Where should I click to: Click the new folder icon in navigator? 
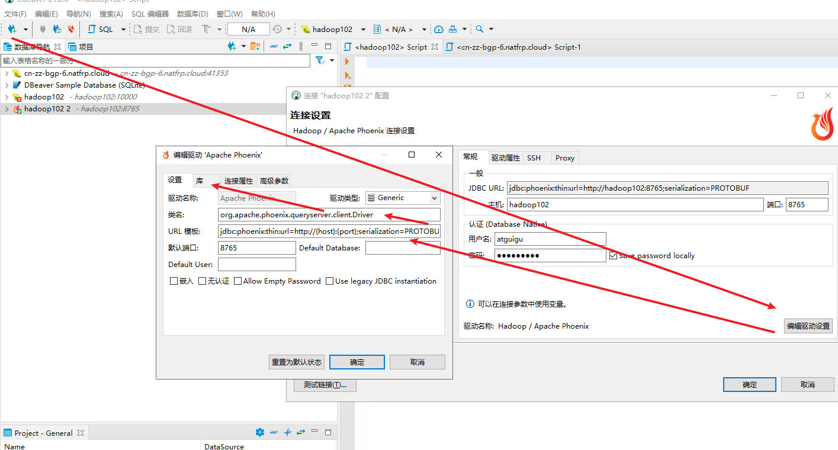255,47
